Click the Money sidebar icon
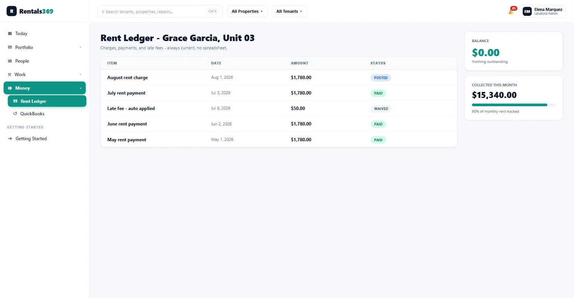574x298 pixels. point(10,88)
